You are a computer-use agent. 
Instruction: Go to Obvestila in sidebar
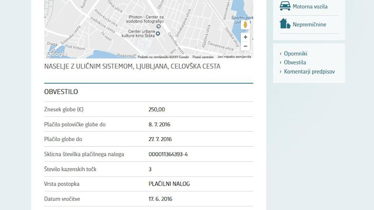point(295,62)
